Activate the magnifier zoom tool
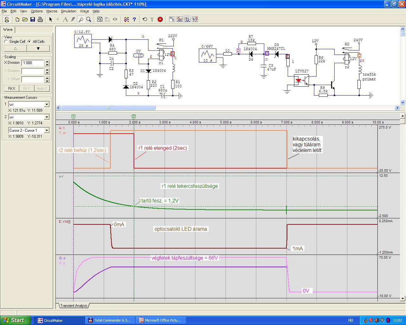This screenshot has height=325, width=406. (89, 19)
